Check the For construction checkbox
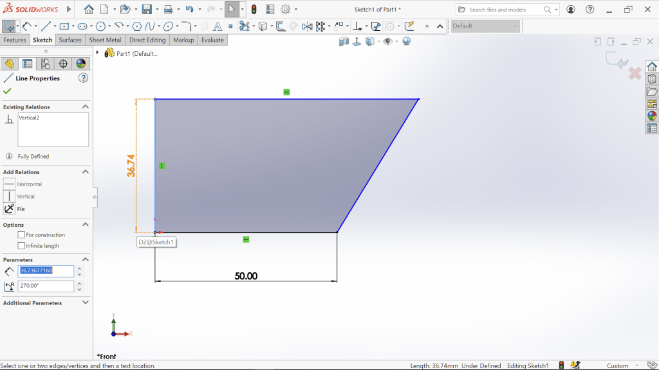 pyautogui.click(x=21, y=235)
